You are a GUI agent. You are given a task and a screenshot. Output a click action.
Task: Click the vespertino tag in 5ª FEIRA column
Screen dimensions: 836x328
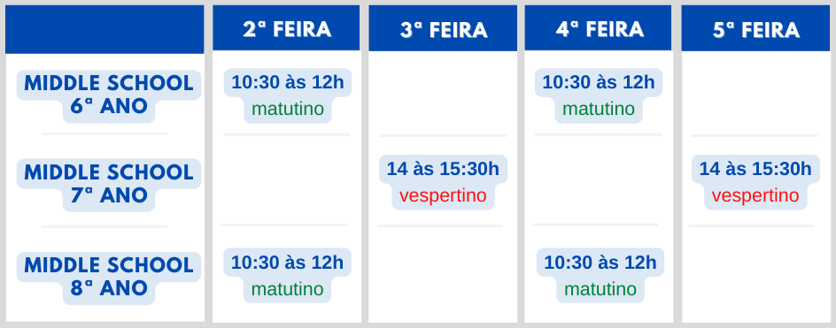coord(755,196)
